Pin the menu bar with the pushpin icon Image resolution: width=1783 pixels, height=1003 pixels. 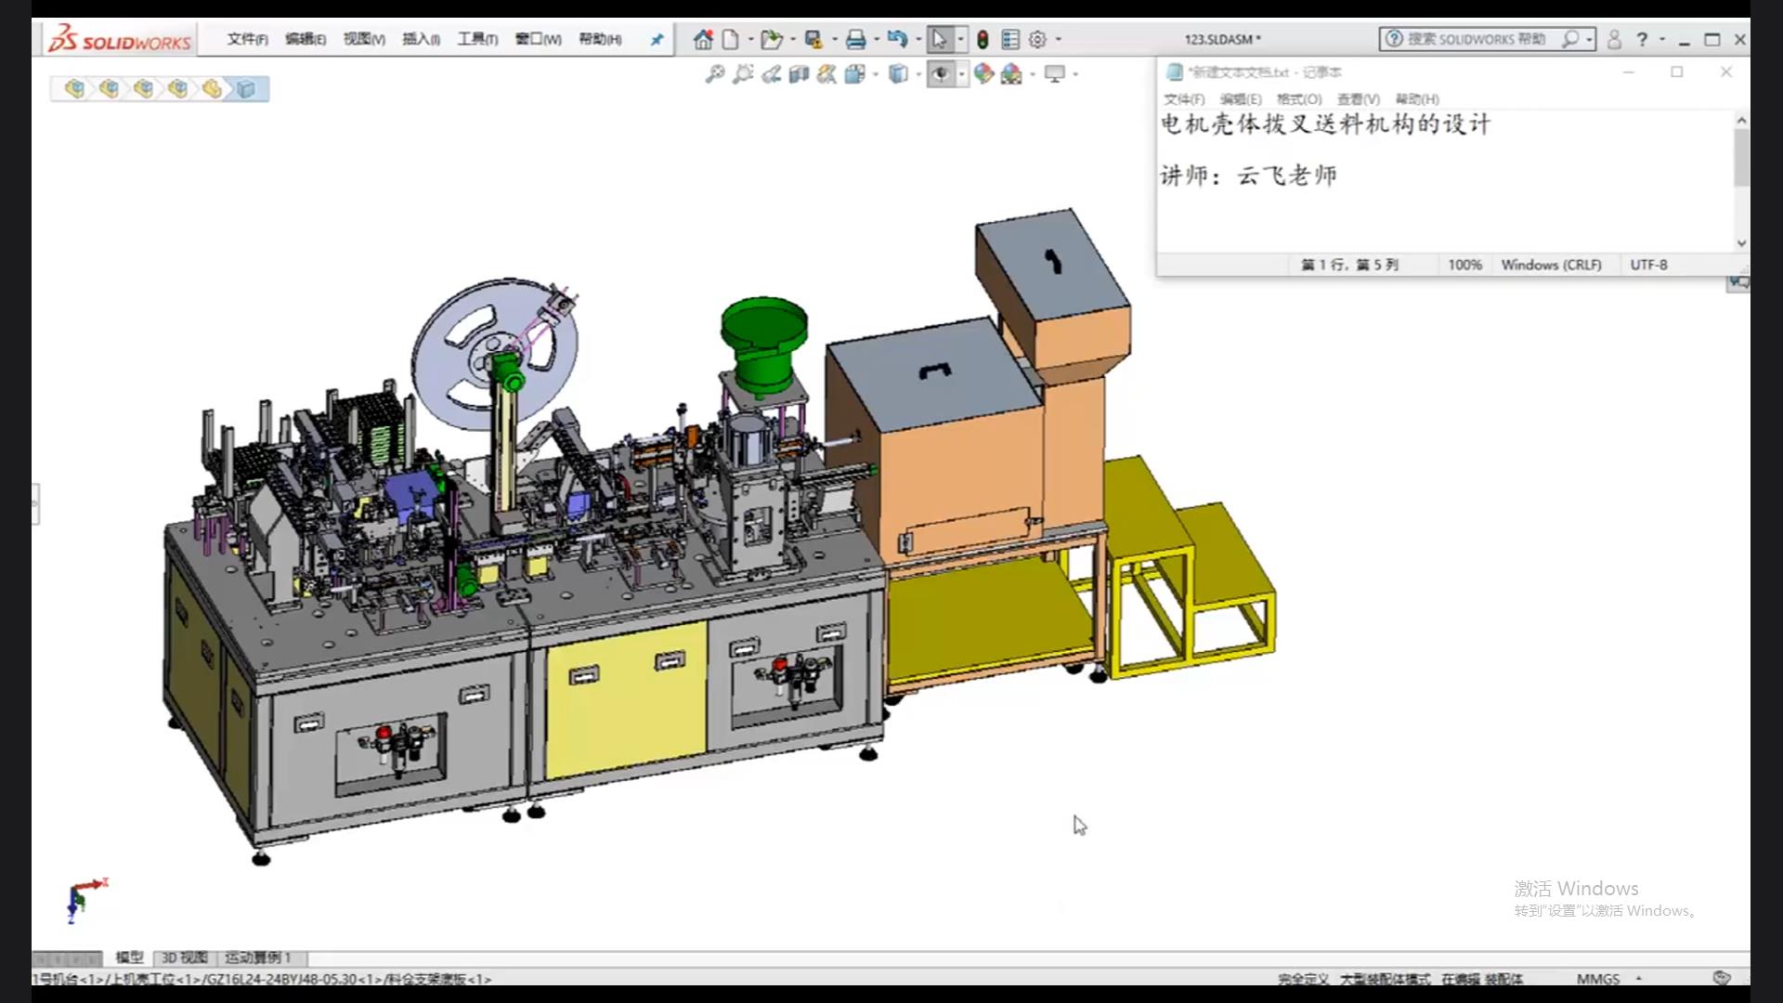click(x=657, y=39)
